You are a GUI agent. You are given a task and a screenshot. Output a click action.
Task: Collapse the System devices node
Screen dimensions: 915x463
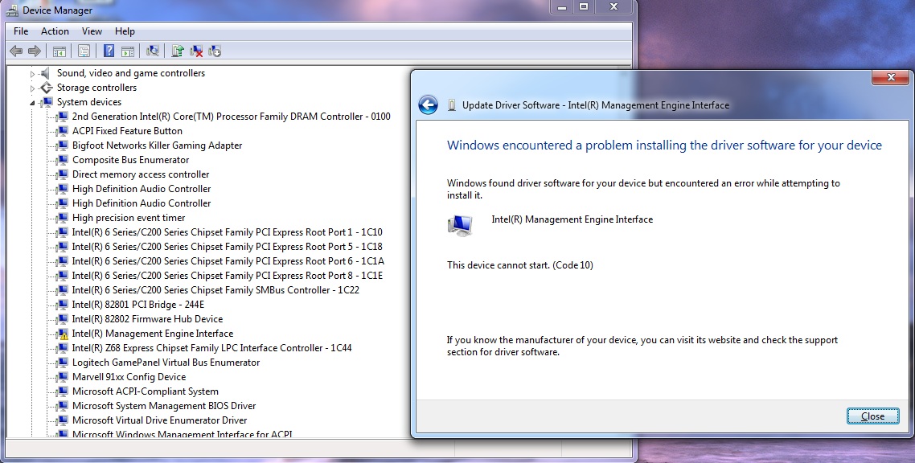[x=33, y=103]
